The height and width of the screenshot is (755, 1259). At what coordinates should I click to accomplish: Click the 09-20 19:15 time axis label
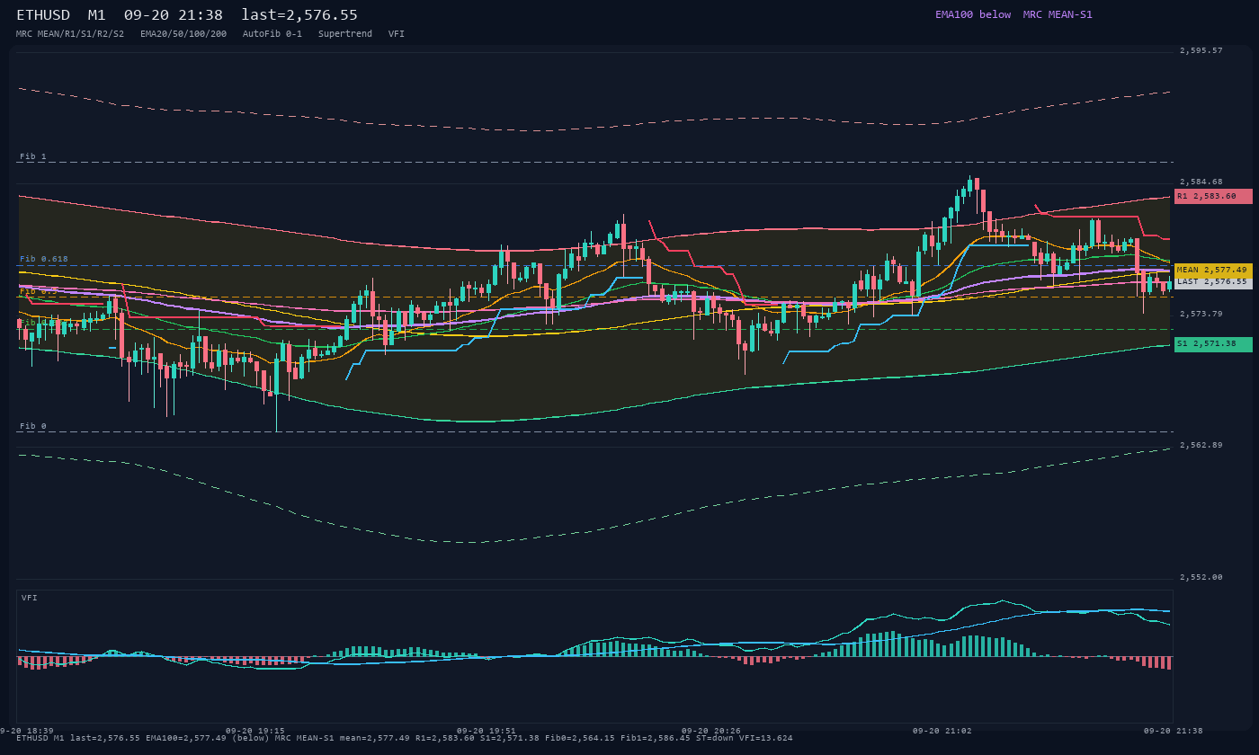point(255,731)
